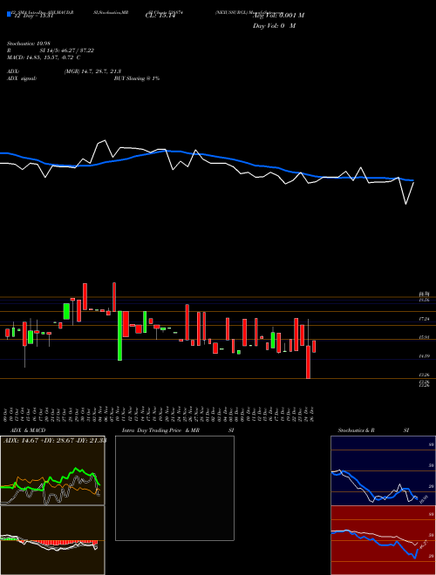Click the 'Intra Day Trading Price & MR' title

[160, 430]
